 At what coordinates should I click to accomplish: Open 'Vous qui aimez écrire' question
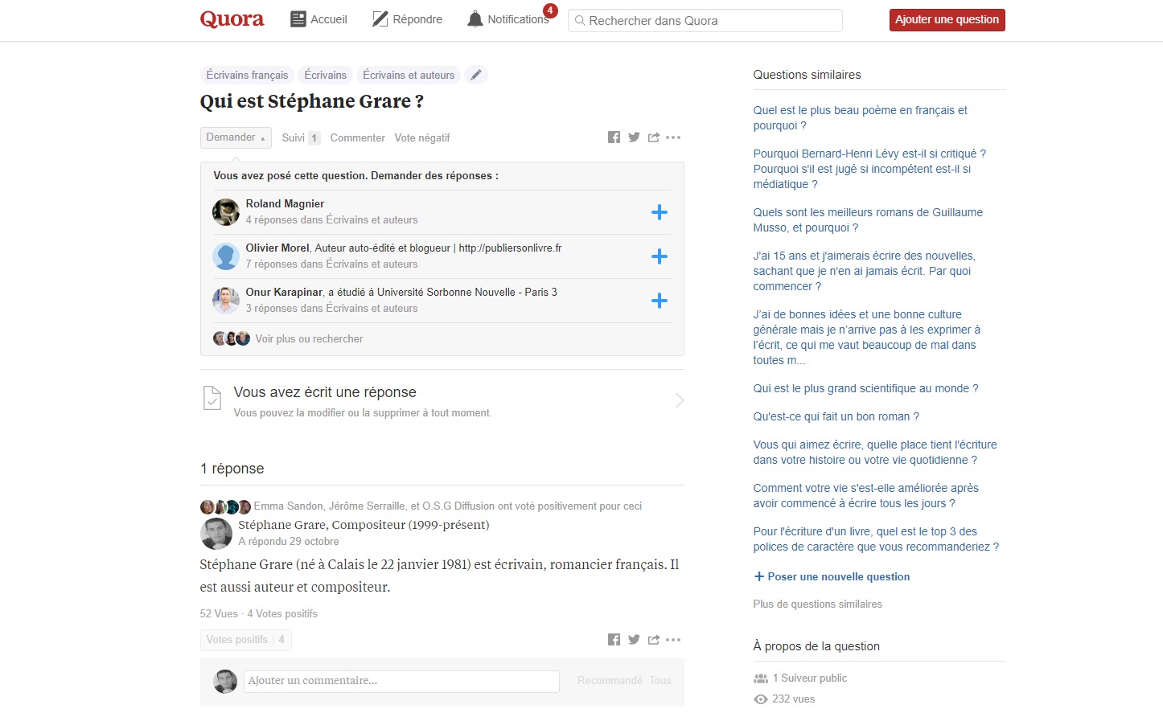(874, 453)
